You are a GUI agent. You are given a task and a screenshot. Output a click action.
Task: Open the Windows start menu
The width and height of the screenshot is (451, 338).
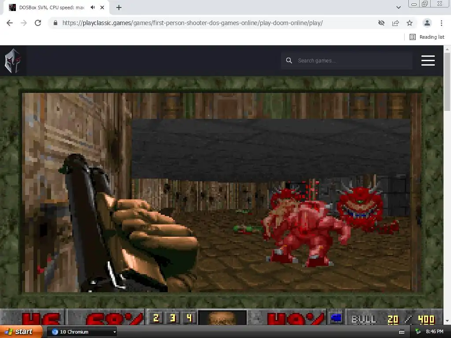[x=22, y=331]
